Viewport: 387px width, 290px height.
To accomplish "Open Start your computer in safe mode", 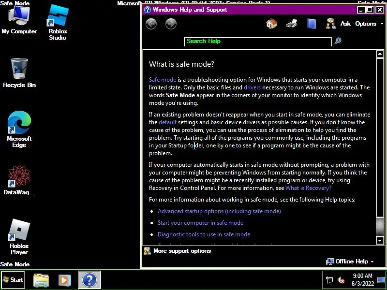I will pyautogui.click(x=200, y=223).
